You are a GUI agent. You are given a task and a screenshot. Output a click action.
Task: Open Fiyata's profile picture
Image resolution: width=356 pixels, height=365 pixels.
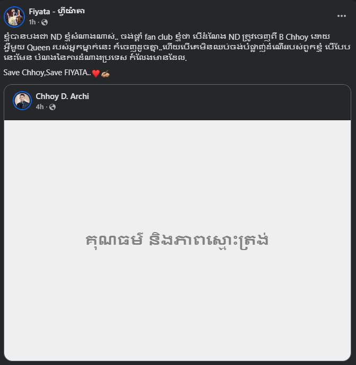point(14,16)
